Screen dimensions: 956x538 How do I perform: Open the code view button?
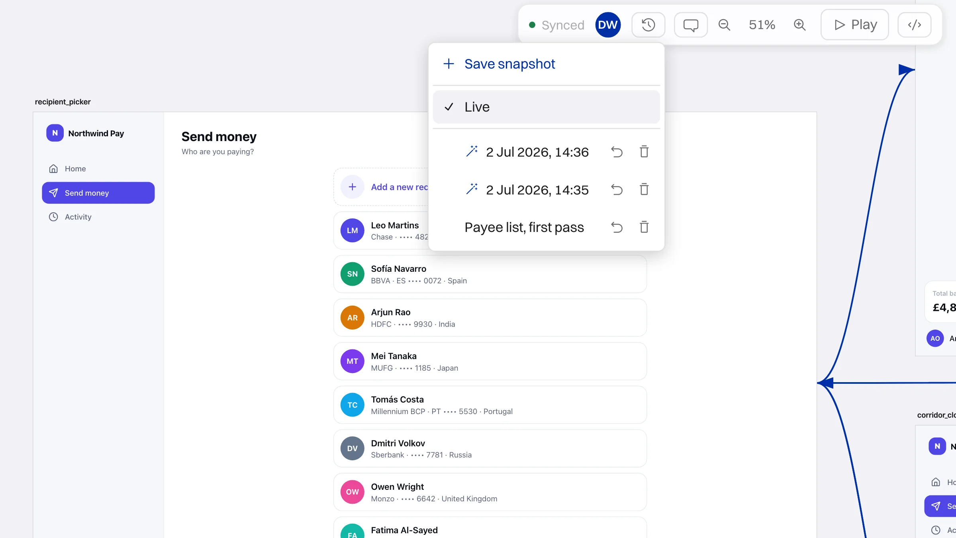pyautogui.click(x=914, y=25)
